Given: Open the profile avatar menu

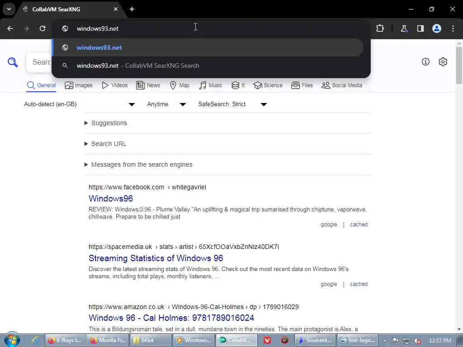Looking at the screenshot, I should click(x=437, y=28).
